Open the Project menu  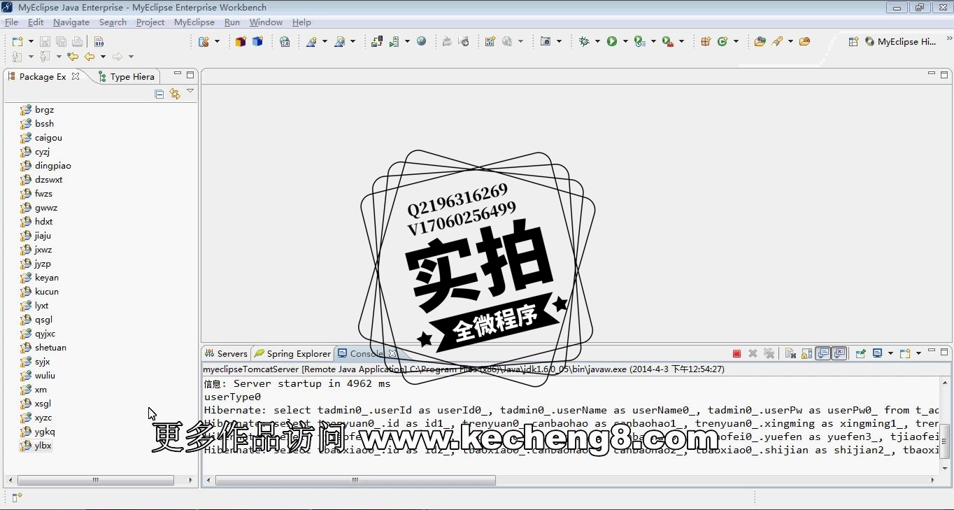(x=150, y=22)
